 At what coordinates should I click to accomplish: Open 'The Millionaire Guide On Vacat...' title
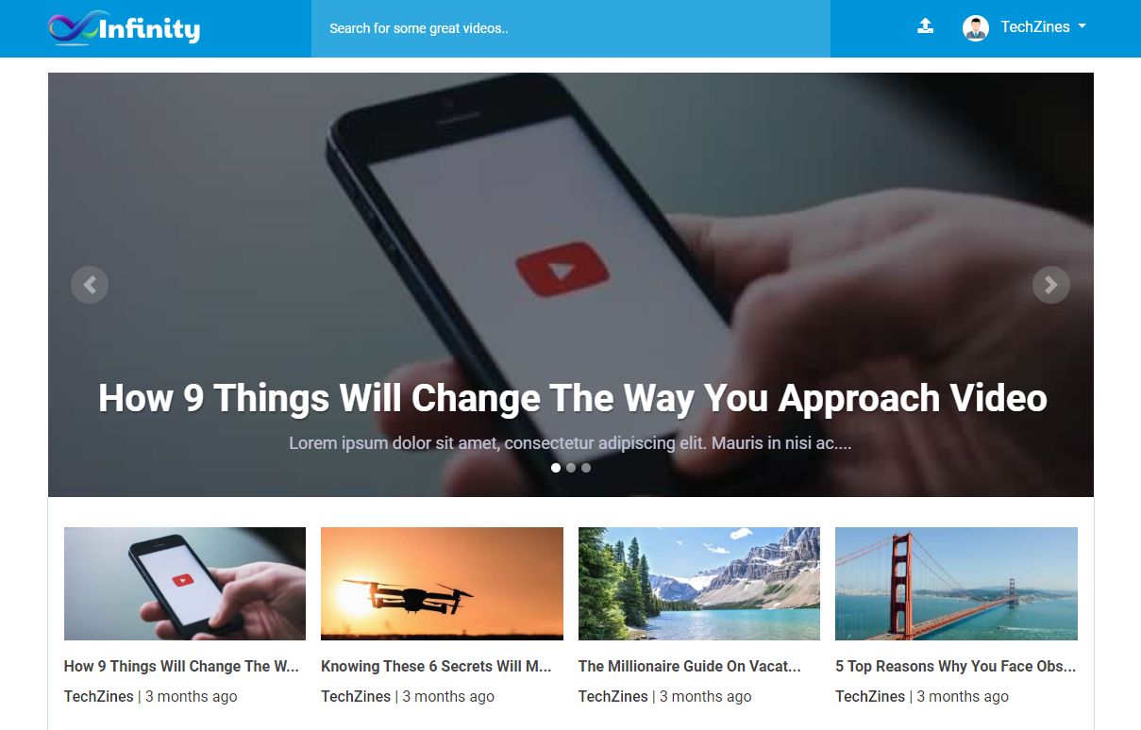[x=690, y=666]
